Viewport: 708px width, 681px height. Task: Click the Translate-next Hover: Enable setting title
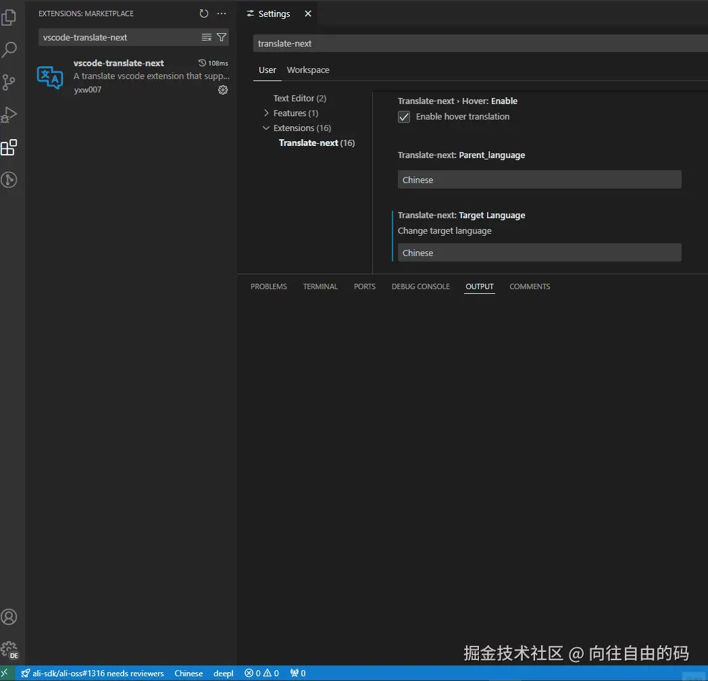457,101
